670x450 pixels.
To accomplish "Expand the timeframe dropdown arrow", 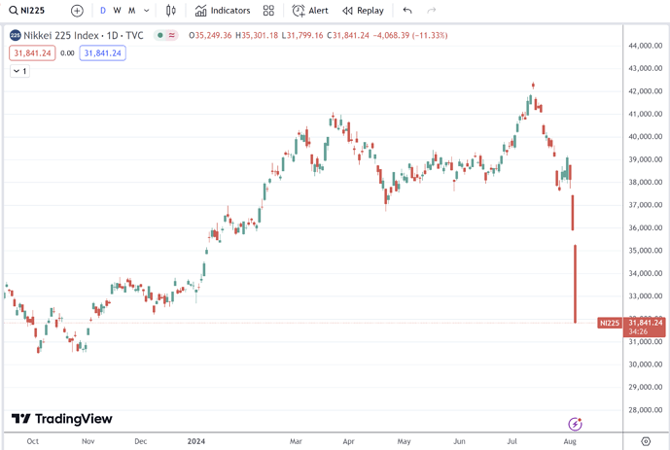I will click(x=146, y=11).
